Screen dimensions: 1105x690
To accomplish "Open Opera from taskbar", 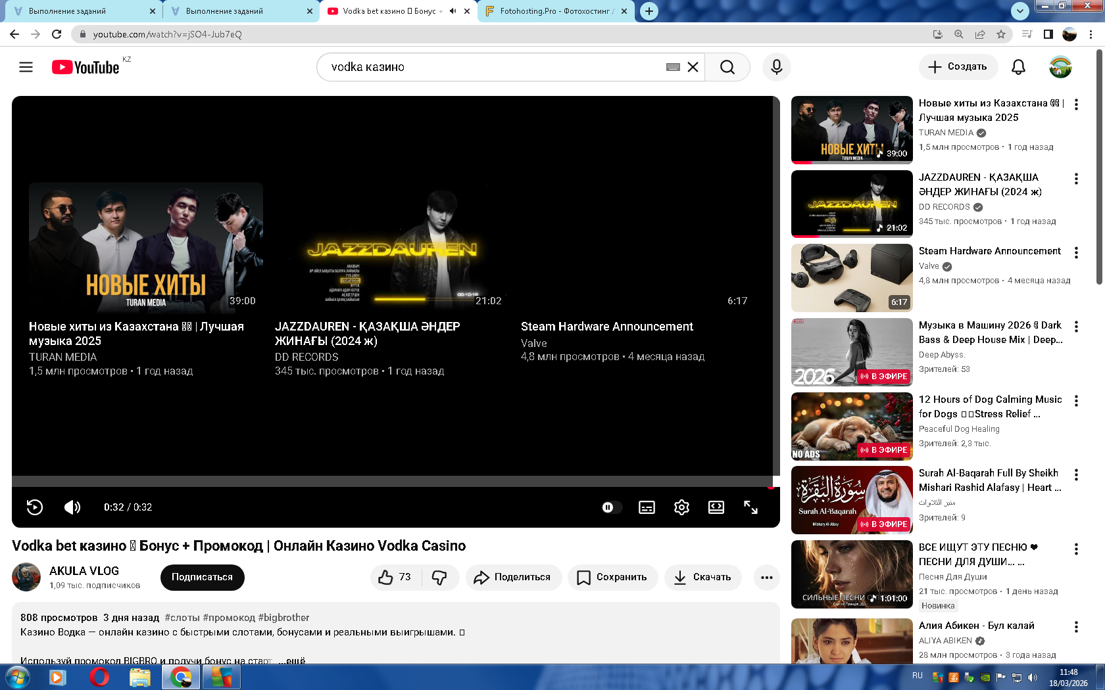I will [99, 677].
